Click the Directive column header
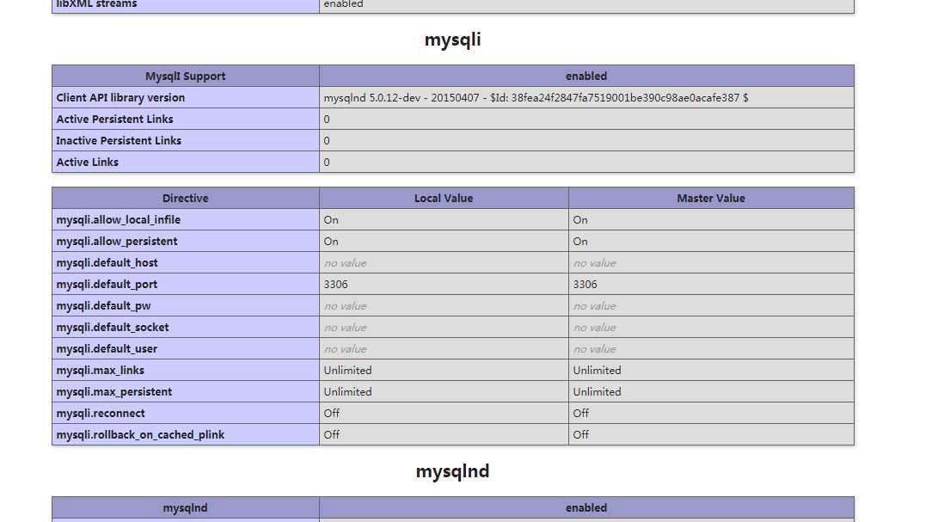Viewport: 938px width, 522px height. pyautogui.click(x=186, y=198)
